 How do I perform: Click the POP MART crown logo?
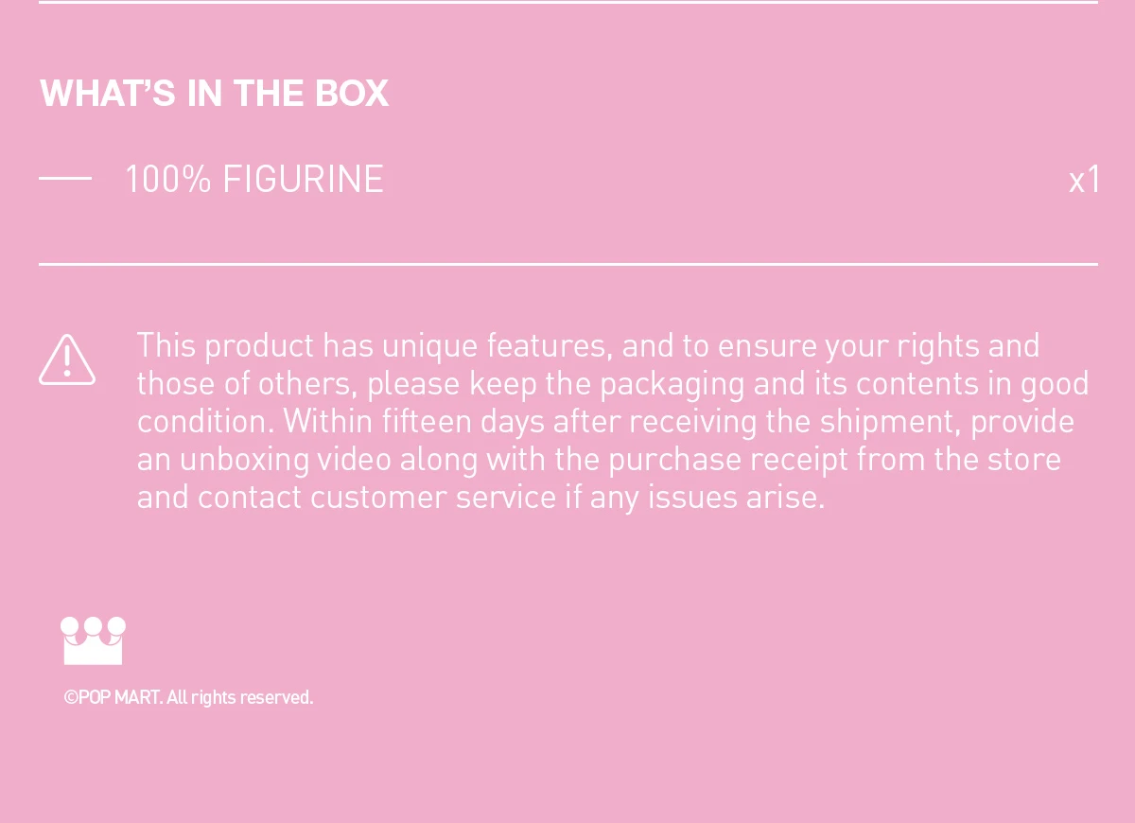(93, 640)
